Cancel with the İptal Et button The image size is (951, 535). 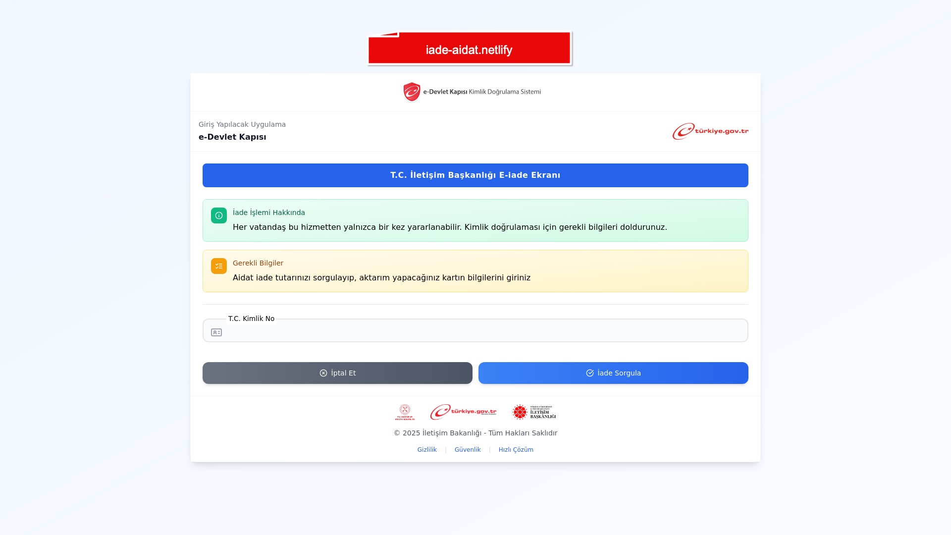(337, 373)
